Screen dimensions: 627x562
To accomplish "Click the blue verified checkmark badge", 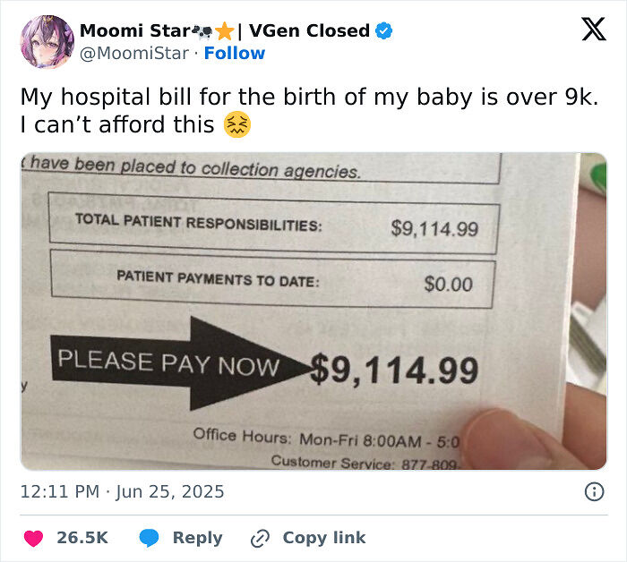I will coord(383,30).
